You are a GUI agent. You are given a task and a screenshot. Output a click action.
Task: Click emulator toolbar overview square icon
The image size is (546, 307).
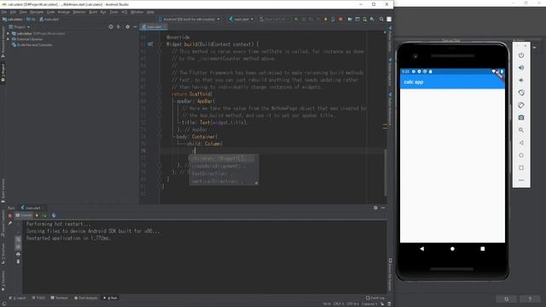[x=521, y=168]
